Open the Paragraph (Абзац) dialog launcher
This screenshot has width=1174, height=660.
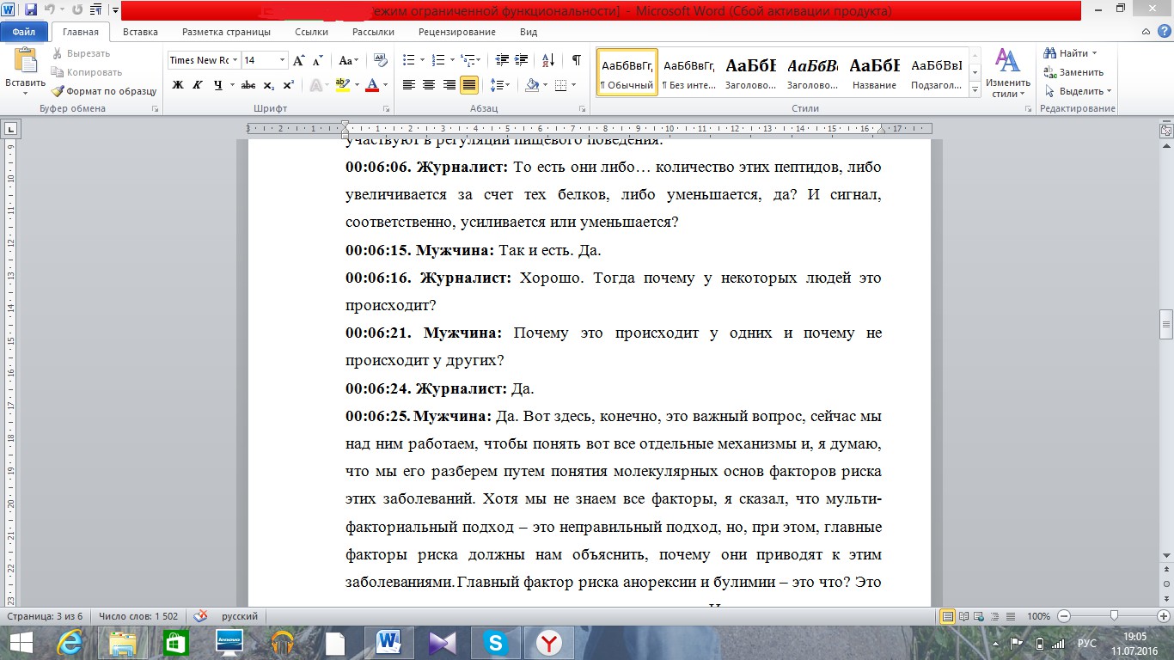point(582,109)
